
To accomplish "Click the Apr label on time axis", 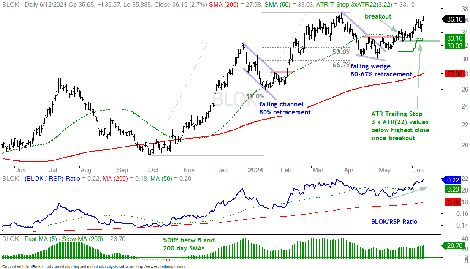I will click(349, 170).
